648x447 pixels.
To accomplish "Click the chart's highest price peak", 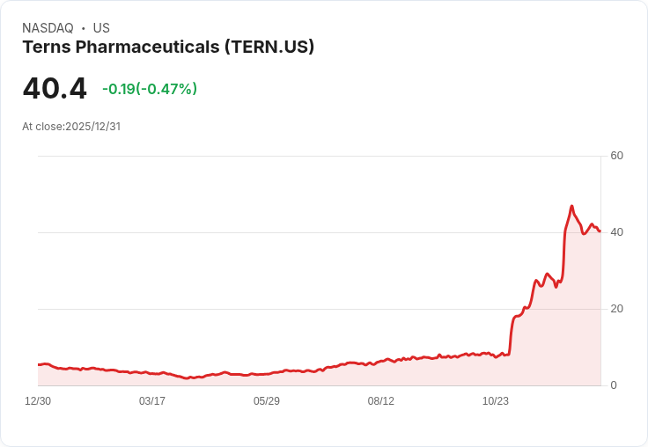I will [x=572, y=206].
